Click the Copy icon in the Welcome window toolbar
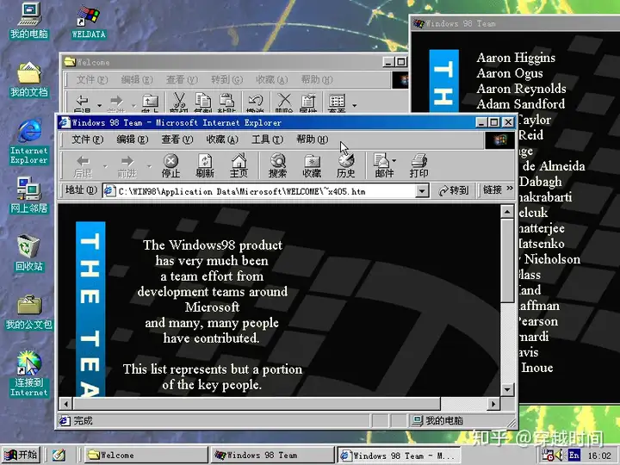Image resolution: width=620 pixels, height=465 pixels. (203, 102)
